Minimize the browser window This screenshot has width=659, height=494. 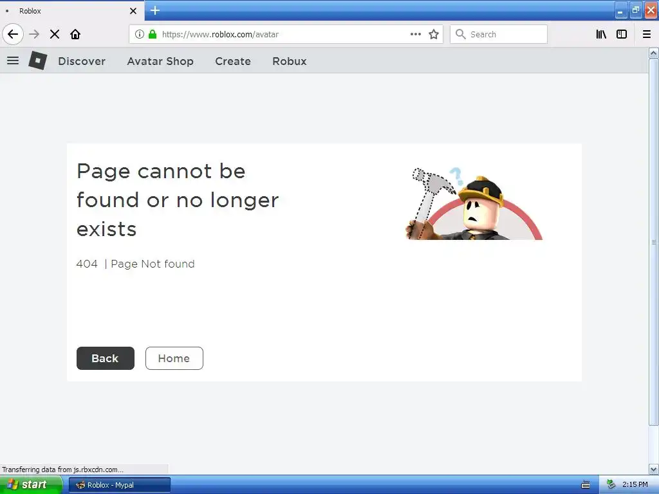click(x=620, y=11)
